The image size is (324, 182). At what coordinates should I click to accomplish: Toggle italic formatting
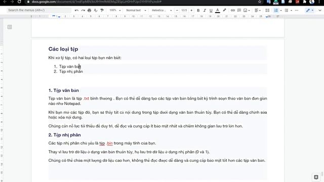[x=205, y=10]
